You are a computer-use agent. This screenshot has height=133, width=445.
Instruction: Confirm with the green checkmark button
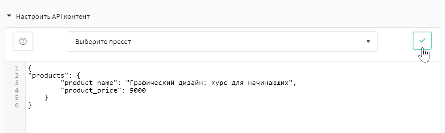click(x=422, y=41)
